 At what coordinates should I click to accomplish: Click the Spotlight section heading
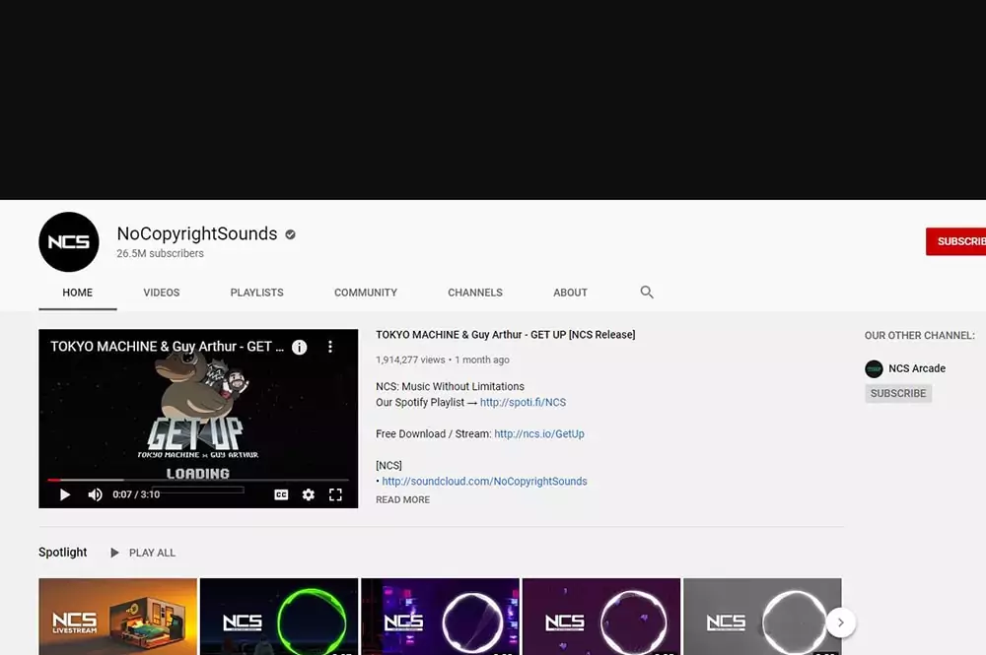(x=63, y=552)
